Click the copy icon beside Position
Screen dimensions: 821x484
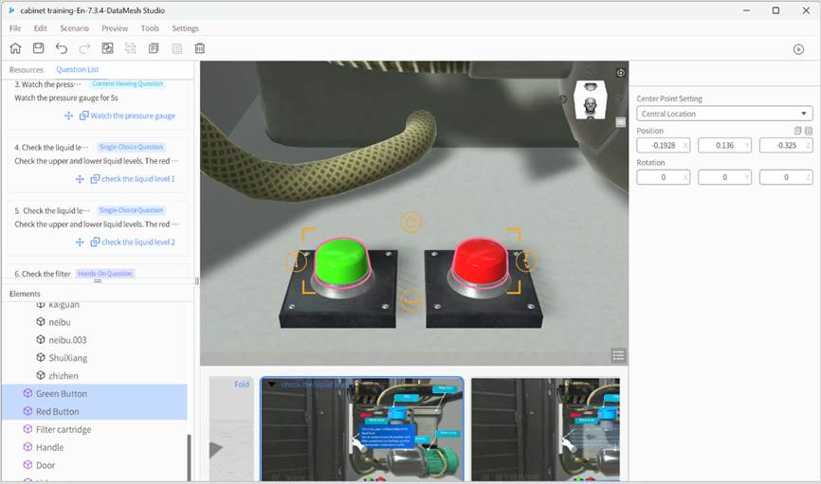coord(797,131)
